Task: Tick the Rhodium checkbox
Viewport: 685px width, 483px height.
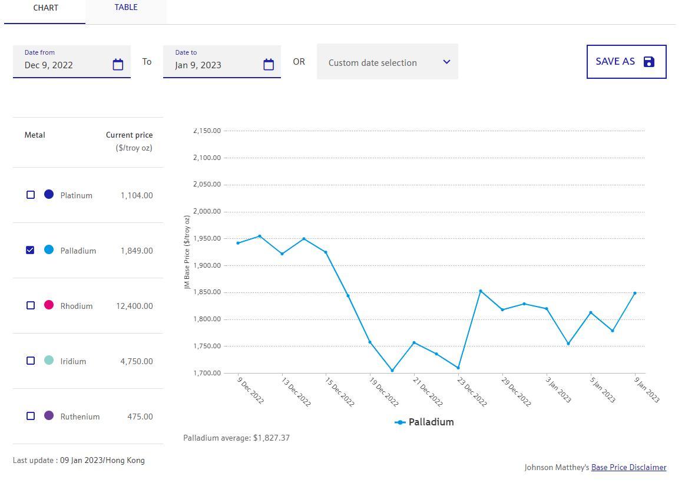Action: 31,305
